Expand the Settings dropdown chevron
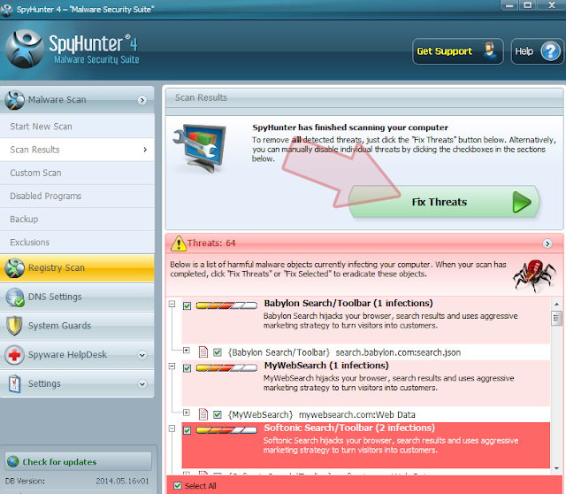Viewport: 566px width, 494px height. tap(142, 384)
